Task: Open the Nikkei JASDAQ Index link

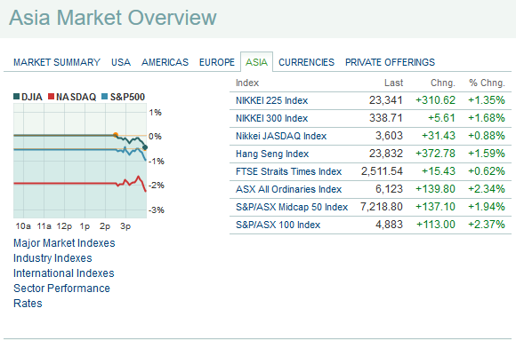Action: [281, 136]
